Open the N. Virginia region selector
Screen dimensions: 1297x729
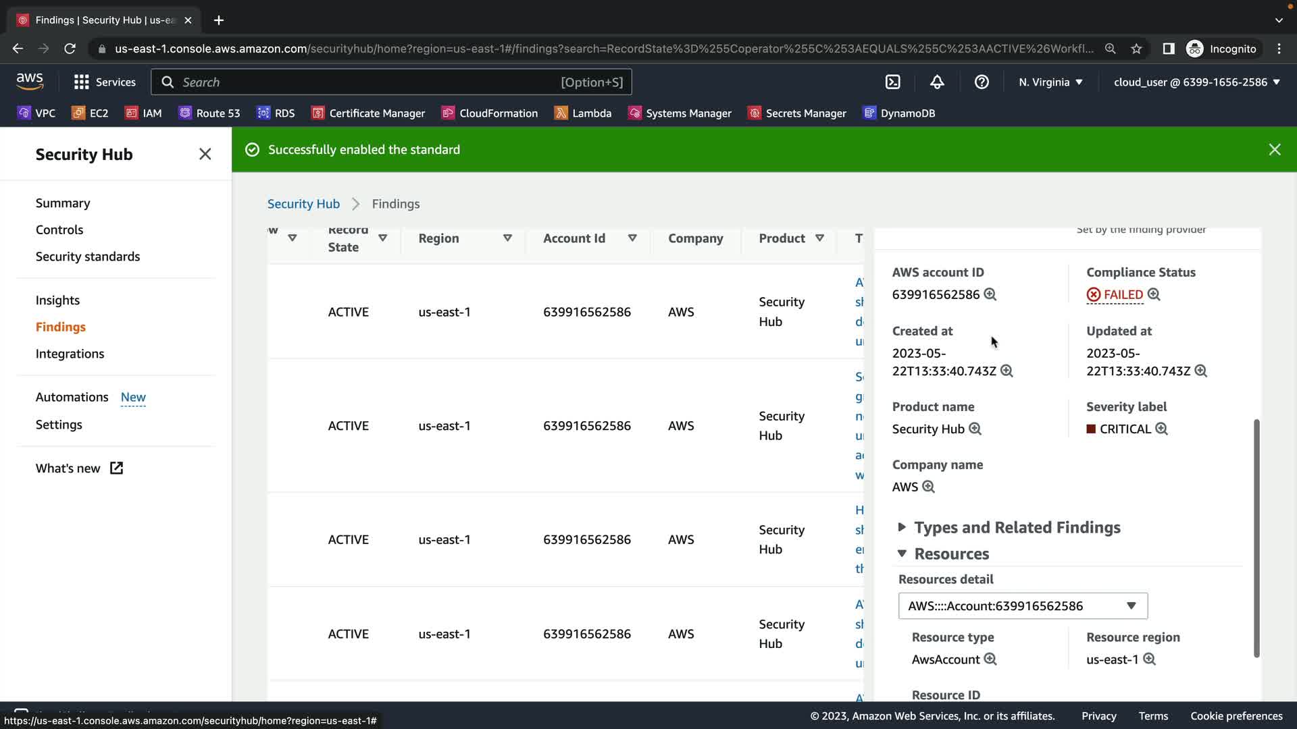pyautogui.click(x=1050, y=82)
